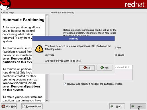The width and height of the screenshot is (147, 110).
Task: Click the right arrow icon on Next
Action: [133, 106]
